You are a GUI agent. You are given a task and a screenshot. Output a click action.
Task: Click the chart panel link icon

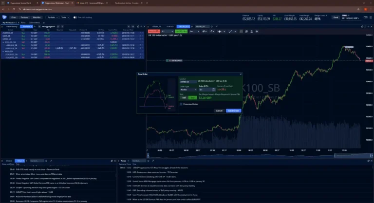pyautogui.click(x=217, y=26)
